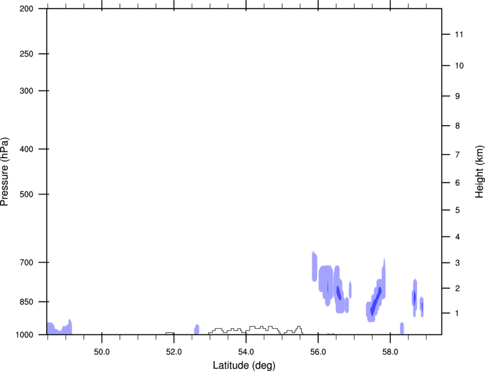This screenshot has width=485, height=371.
Task: Click the 'Latitude (deg)' axis title
Action: 244,365
